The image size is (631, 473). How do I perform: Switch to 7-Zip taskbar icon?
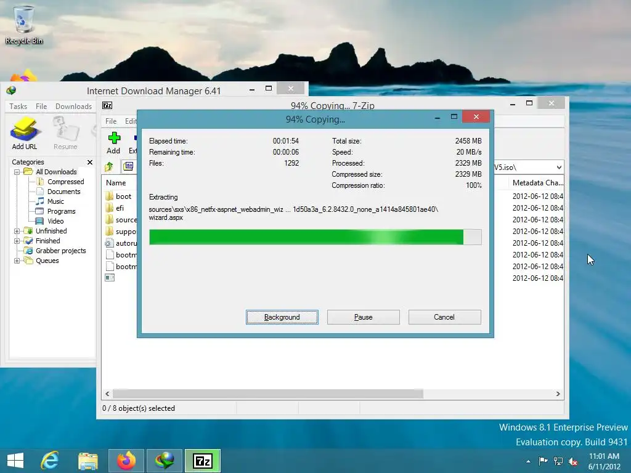point(203,461)
